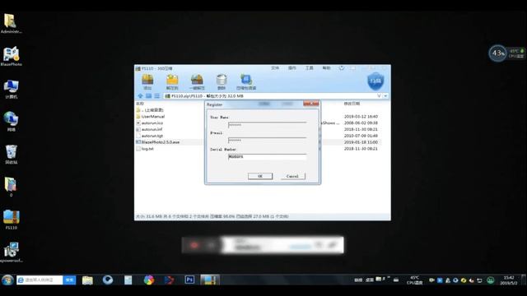
Task: Open File Explorer from the taskbar
Action: click(x=87, y=280)
